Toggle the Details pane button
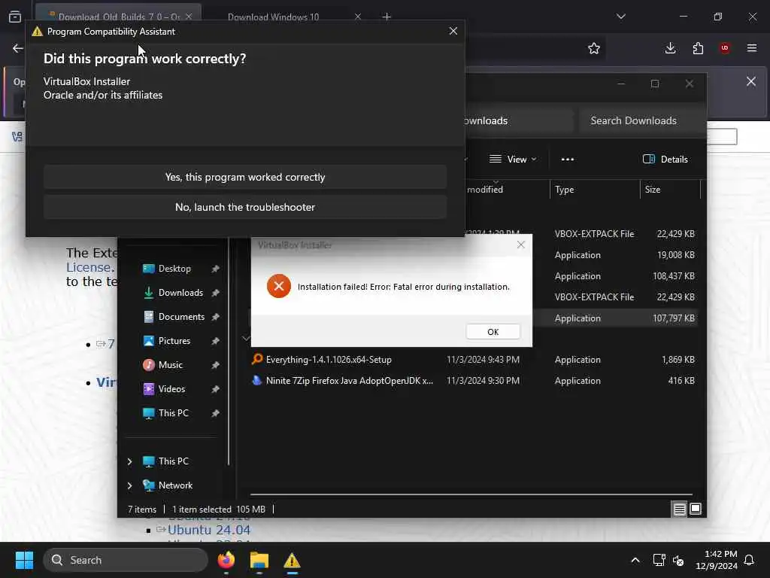Viewport: 770px width, 578px height. click(x=665, y=160)
